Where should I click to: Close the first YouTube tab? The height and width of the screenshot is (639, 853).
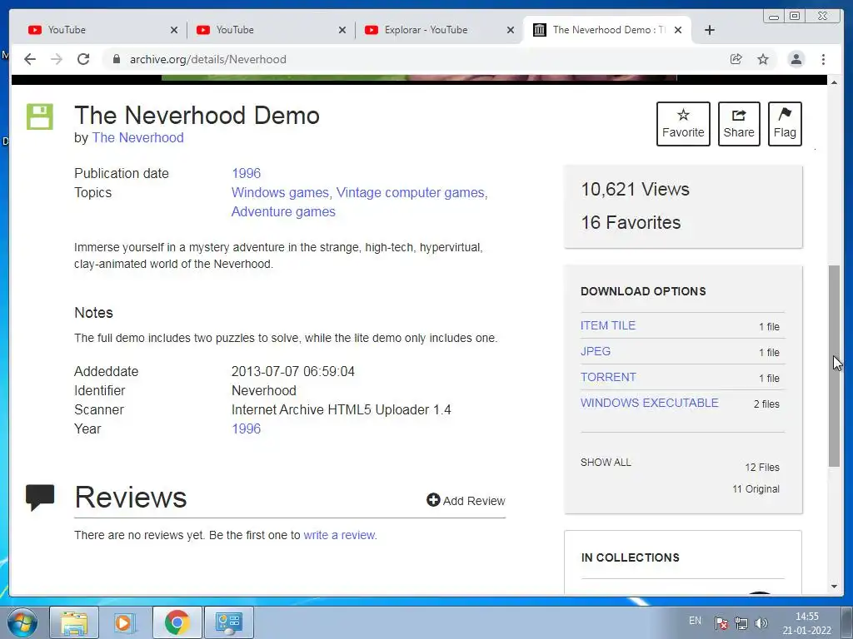coord(174,30)
